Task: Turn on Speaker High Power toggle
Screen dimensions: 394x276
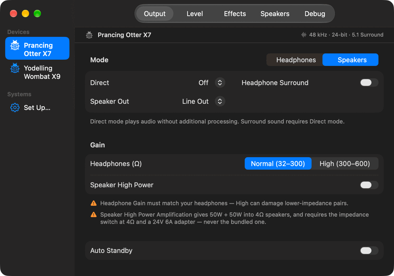Action: coord(369,185)
